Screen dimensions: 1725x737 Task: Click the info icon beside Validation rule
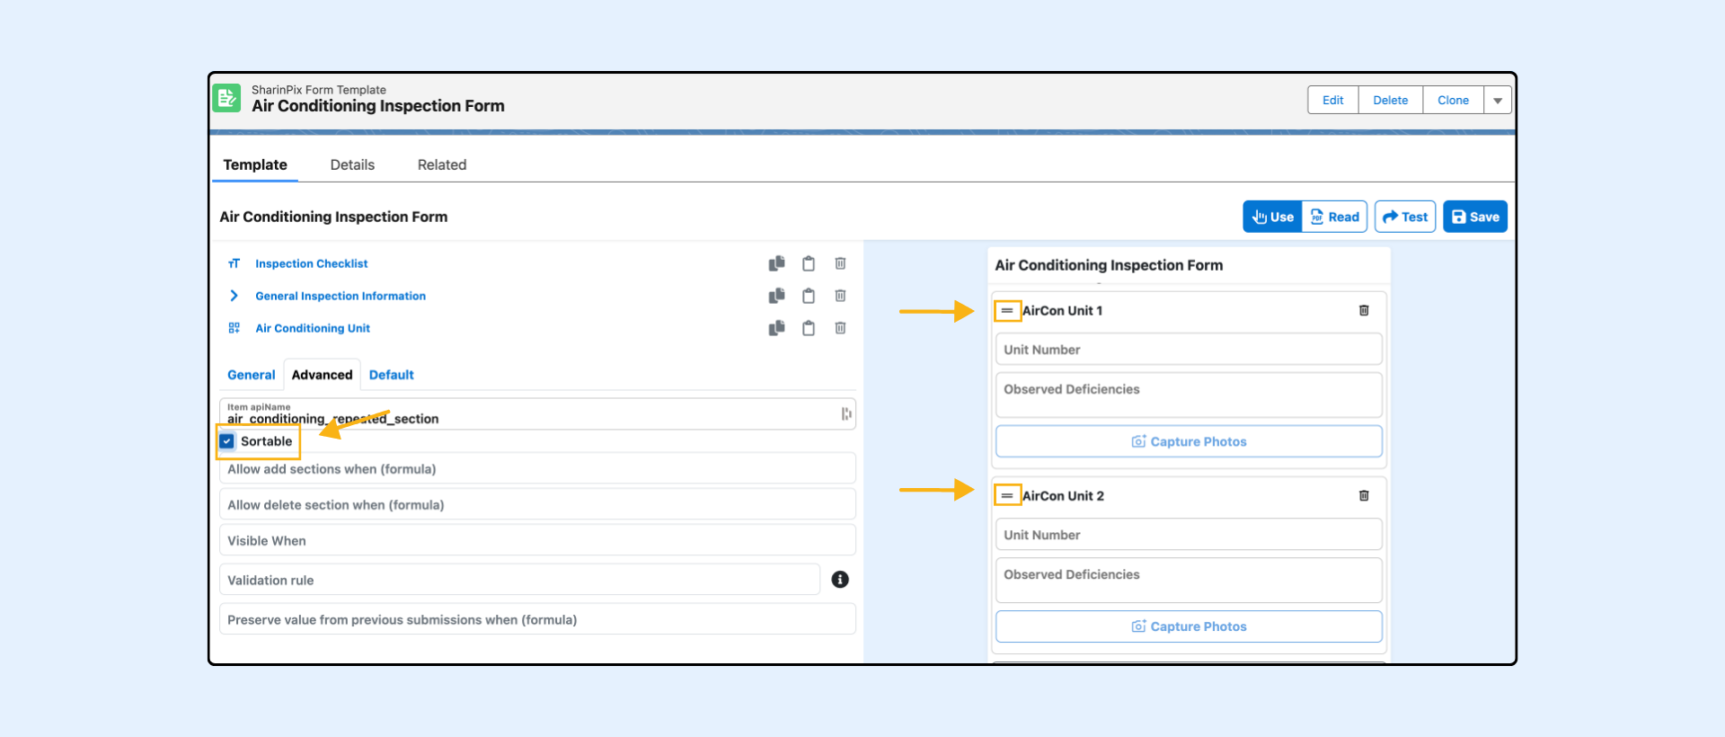coord(840,580)
